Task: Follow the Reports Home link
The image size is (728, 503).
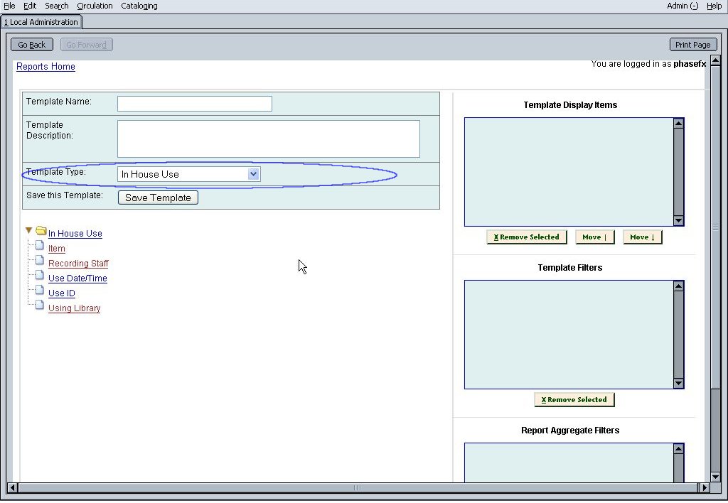Action: (x=45, y=67)
